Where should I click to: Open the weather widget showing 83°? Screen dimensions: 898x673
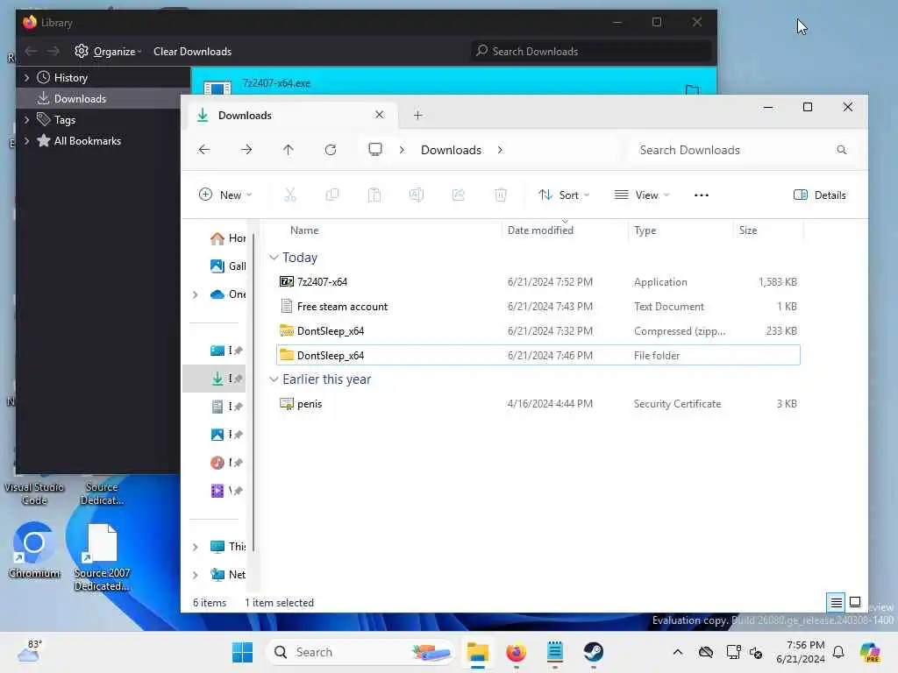point(29,651)
